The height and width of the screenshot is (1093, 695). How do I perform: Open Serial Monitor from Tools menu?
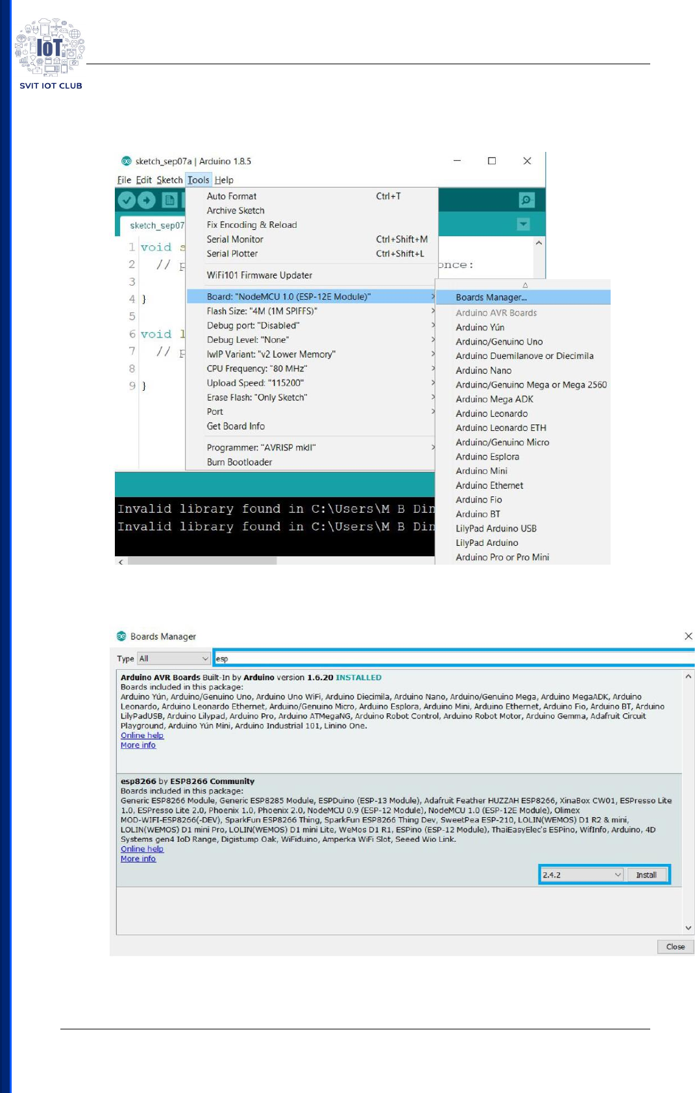311,239
